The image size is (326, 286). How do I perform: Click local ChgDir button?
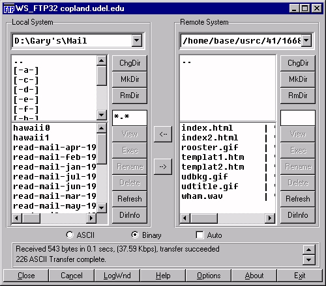tap(130, 63)
